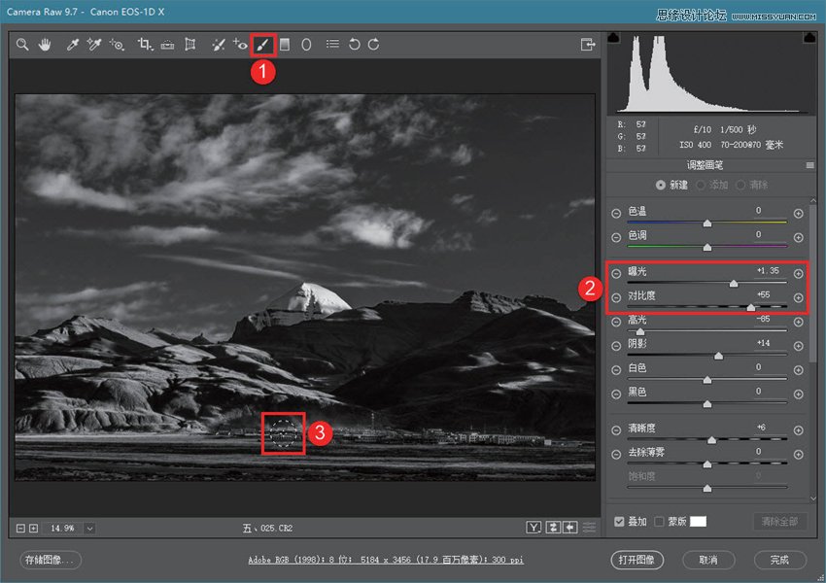Select the 添加 radio option
The image size is (826, 583).
click(x=701, y=185)
